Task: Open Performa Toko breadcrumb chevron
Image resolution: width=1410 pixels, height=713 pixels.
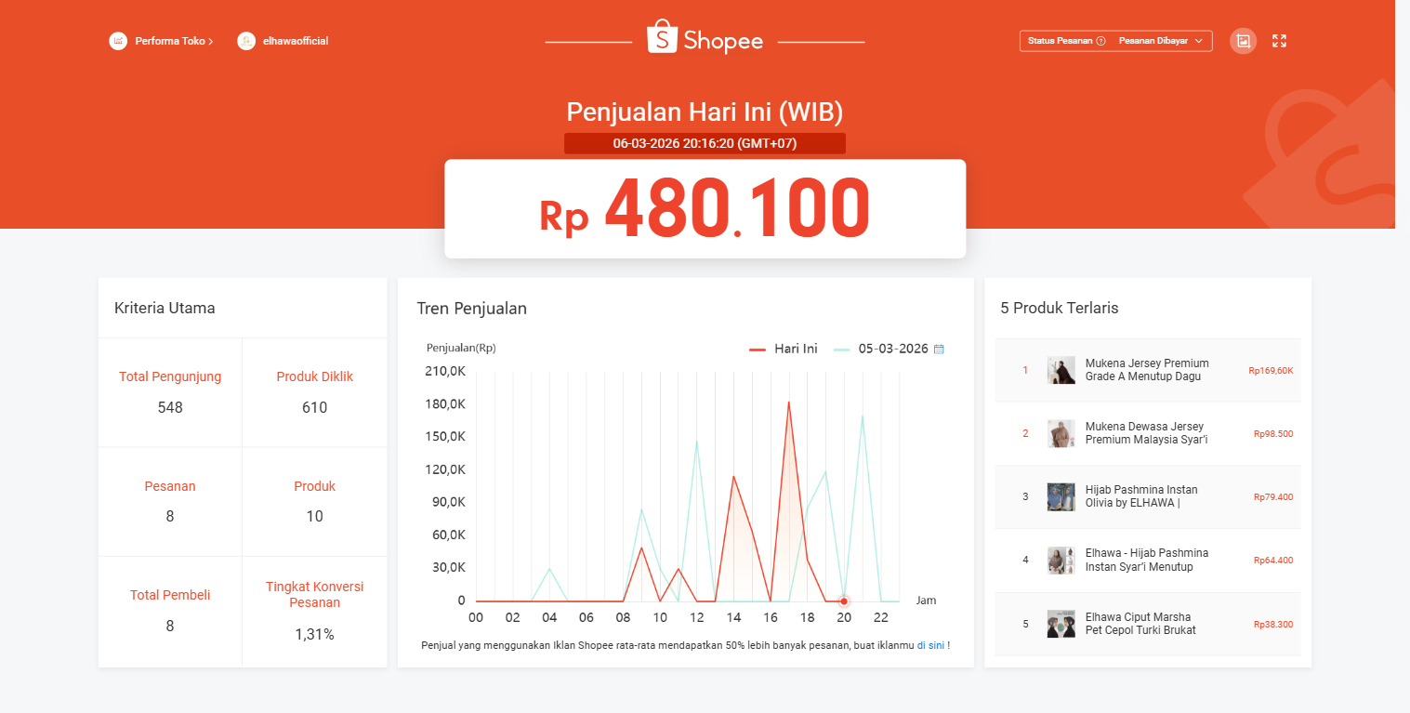Action: click(x=211, y=41)
